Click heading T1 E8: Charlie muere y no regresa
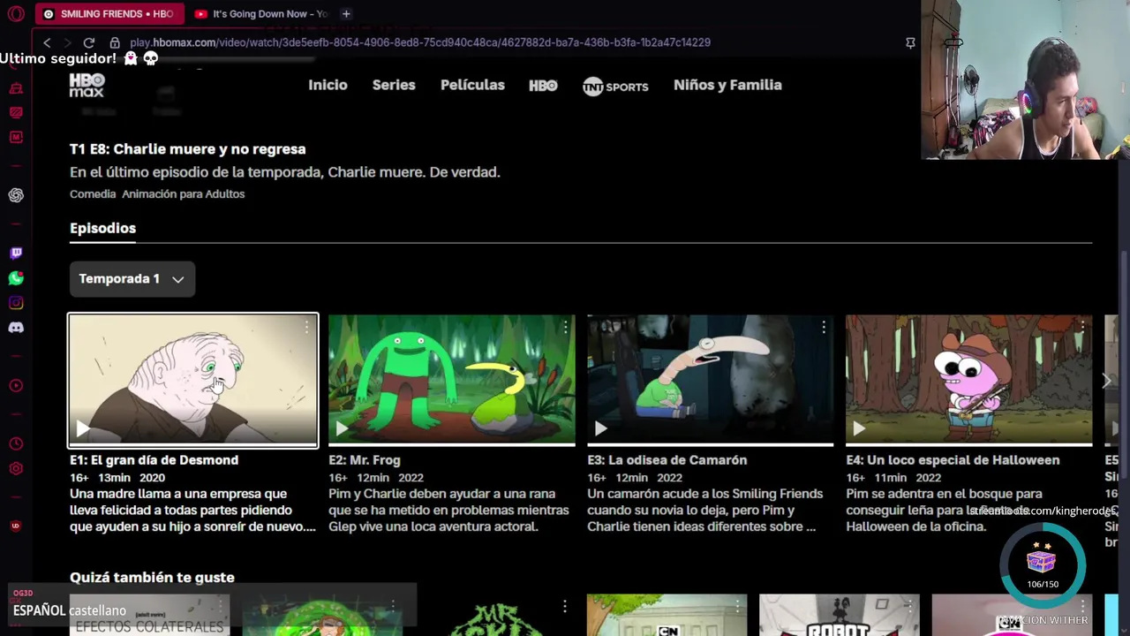Screen dimensions: 1130x636 [187, 149]
